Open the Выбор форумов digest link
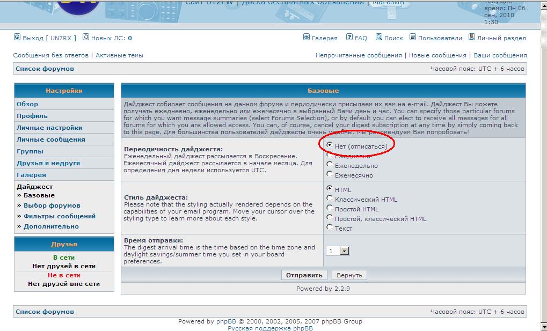 tap(52, 205)
